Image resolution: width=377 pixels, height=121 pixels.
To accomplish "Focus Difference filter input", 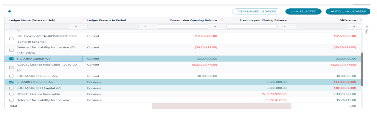I will (x=322, y=27).
